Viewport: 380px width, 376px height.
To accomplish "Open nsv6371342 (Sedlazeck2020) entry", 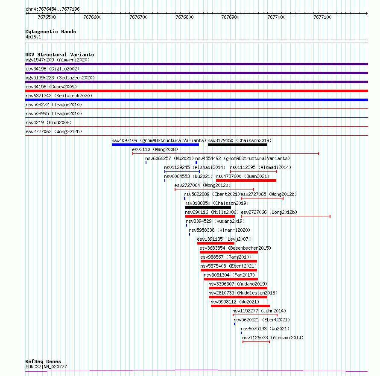I will pyautogui.click(x=59, y=96).
